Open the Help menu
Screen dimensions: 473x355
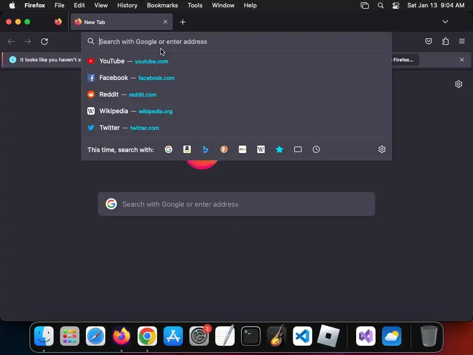(x=250, y=6)
